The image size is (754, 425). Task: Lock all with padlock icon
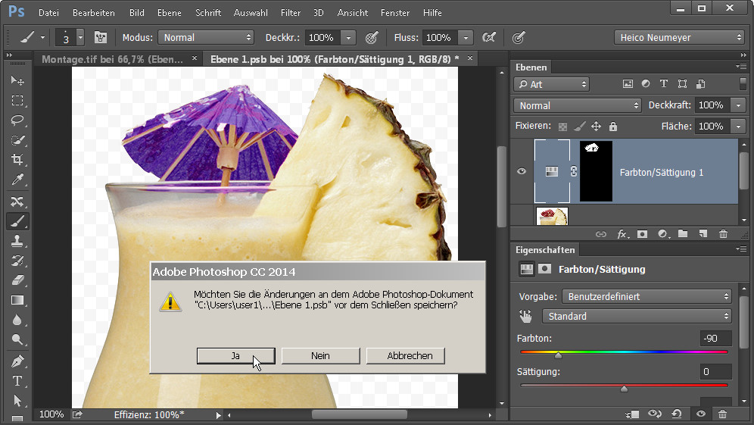[613, 127]
